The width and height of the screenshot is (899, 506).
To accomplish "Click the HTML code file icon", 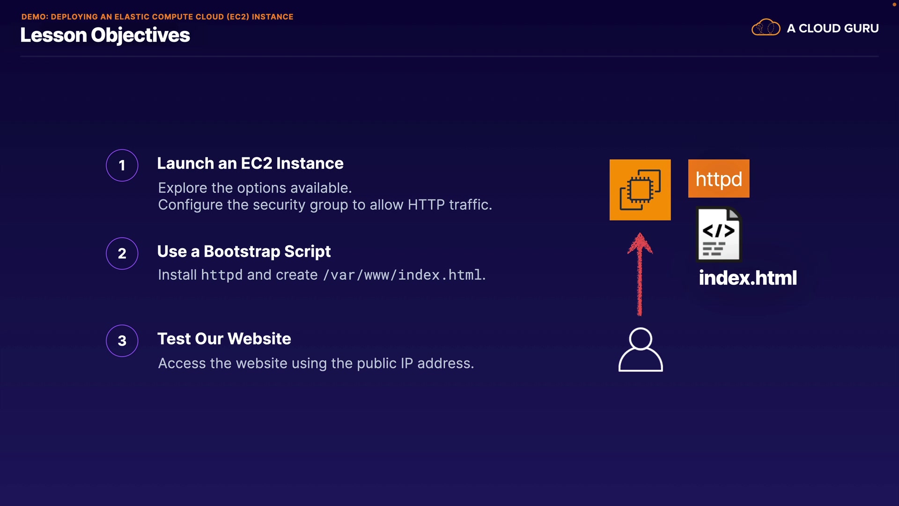I will tap(719, 234).
